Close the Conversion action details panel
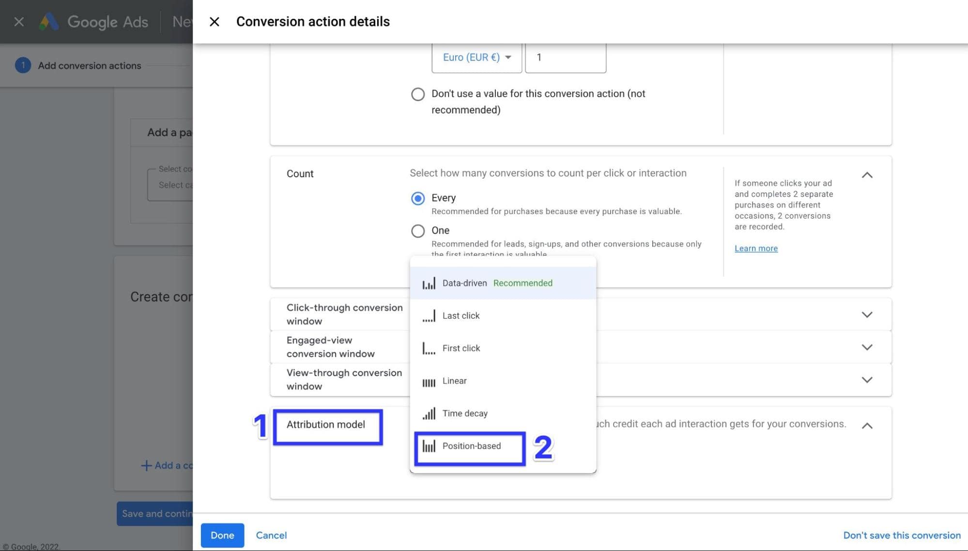This screenshot has height=551, width=968. 214,22
